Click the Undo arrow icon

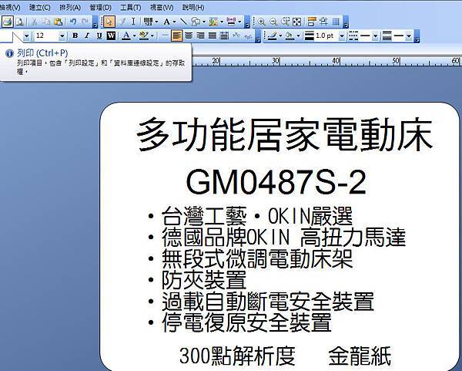pos(73,22)
